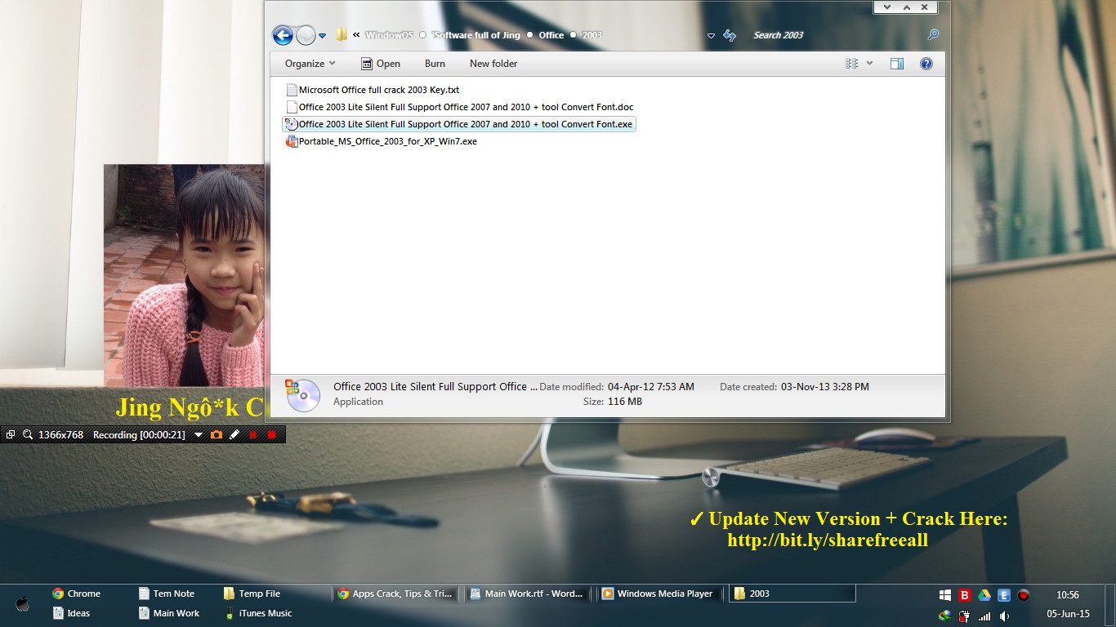Take a screenshot with the orange camera icon
This screenshot has width=1116, height=627.
coord(217,435)
